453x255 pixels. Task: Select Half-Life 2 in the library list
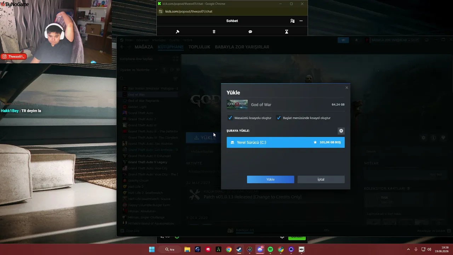(136, 187)
